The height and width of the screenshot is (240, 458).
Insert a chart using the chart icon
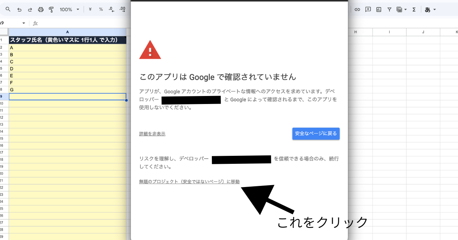[379, 10]
